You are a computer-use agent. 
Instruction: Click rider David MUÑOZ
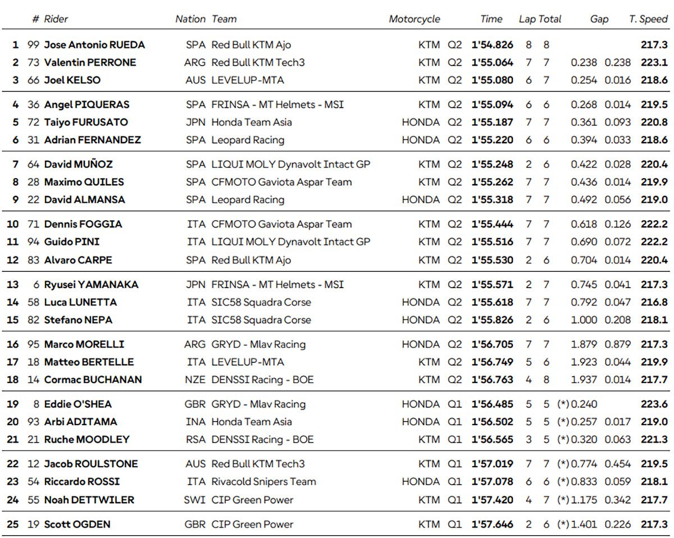(x=79, y=164)
